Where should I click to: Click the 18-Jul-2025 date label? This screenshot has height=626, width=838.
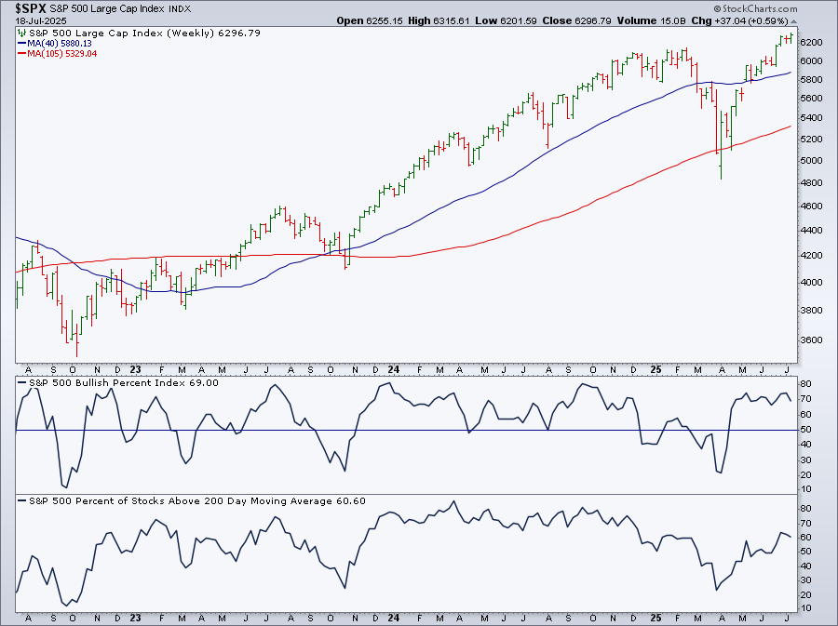tap(33, 20)
